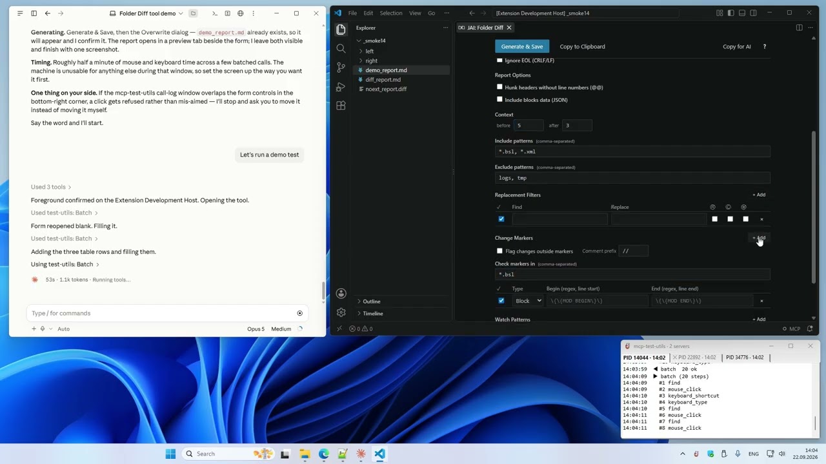Open the plus attach icon below chat input
The height and width of the screenshot is (464, 826).
point(34,329)
